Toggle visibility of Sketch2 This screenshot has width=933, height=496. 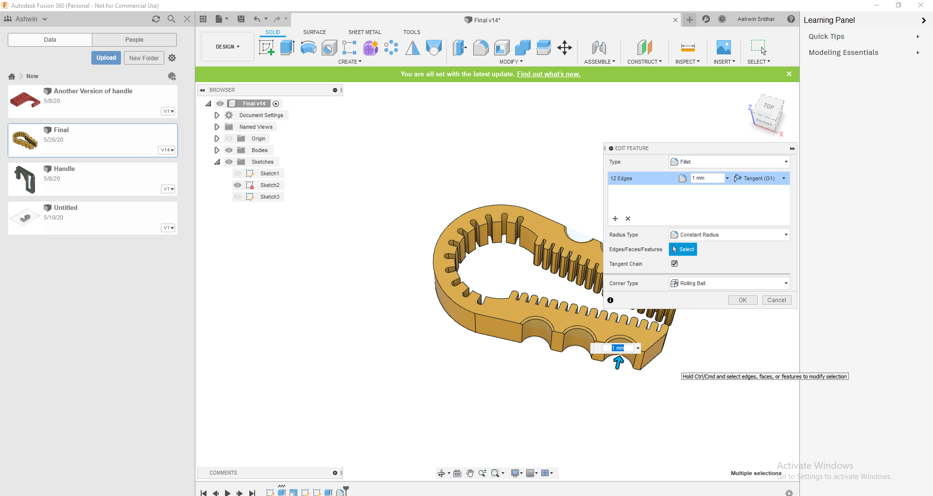coord(238,185)
